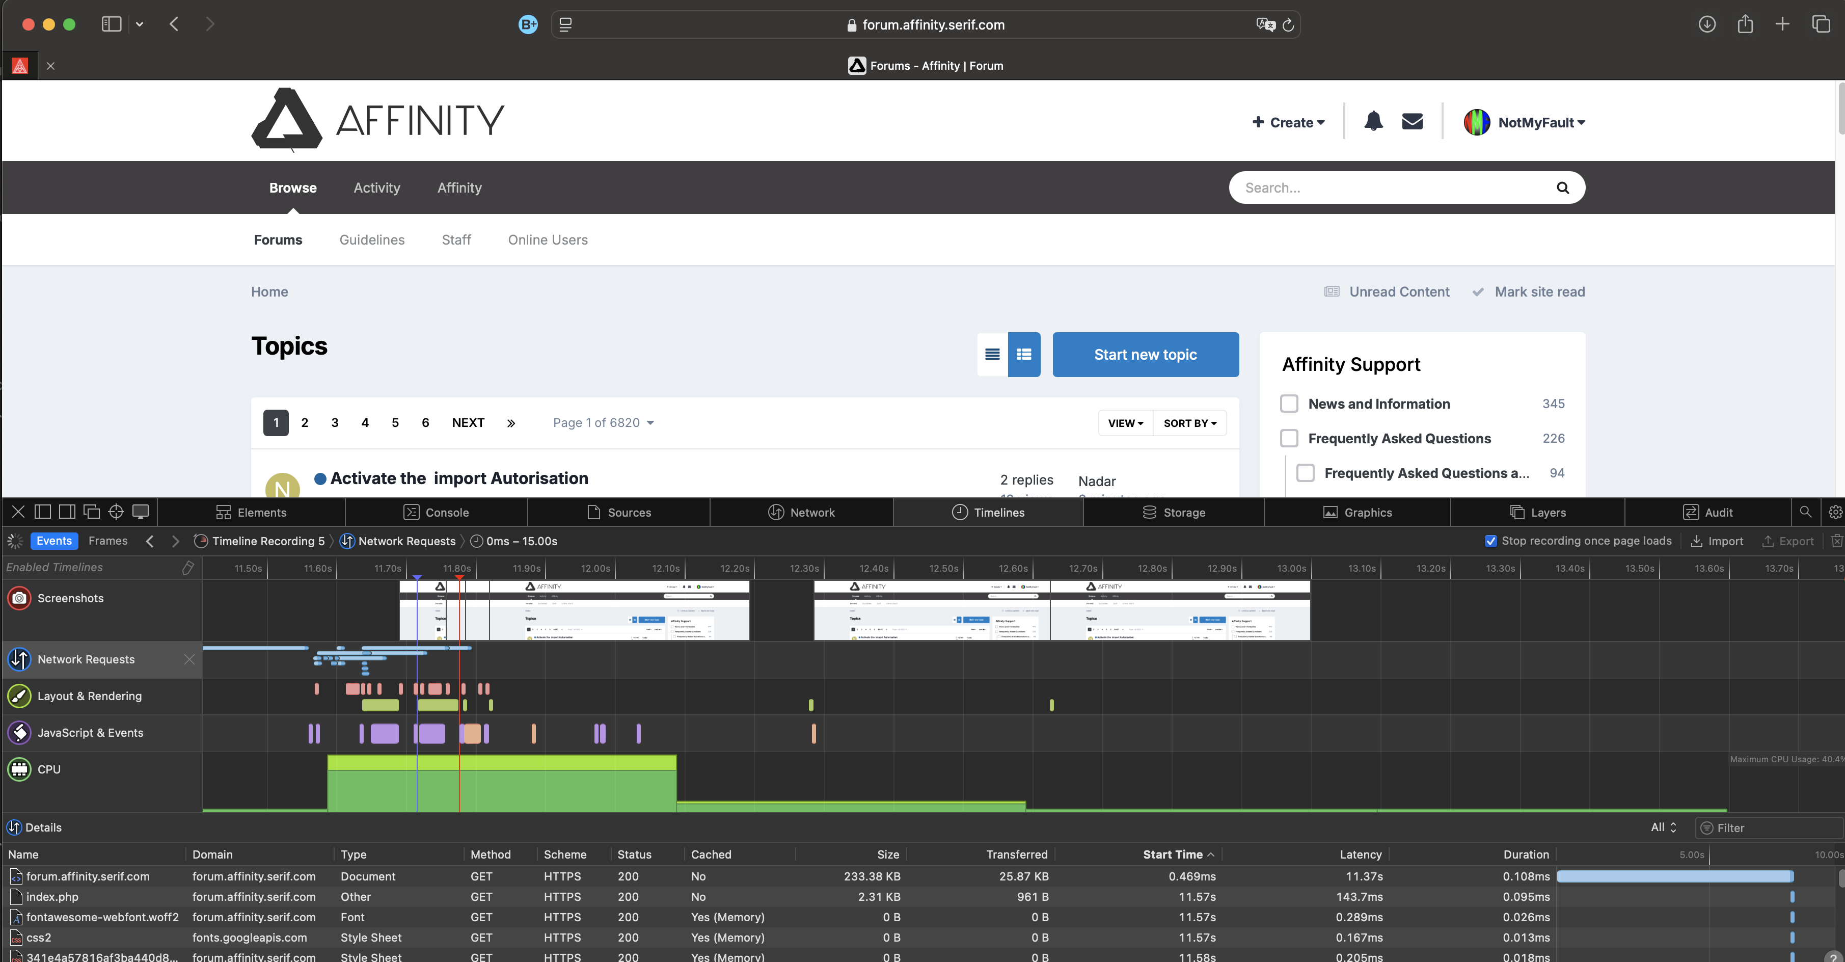This screenshot has width=1845, height=962.
Task: Click the CPU timeline icon
Action: coord(19,768)
